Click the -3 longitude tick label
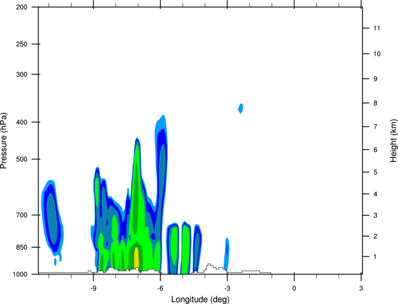Viewport: 398px width, 304px height. tap(227, 288)
